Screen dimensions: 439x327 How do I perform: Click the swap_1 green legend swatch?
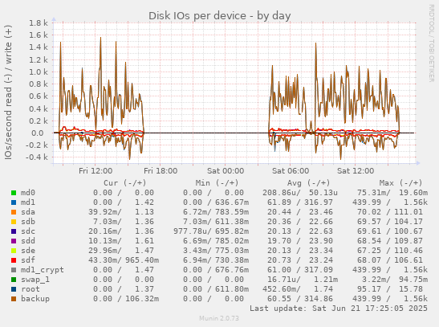[14, 280]
